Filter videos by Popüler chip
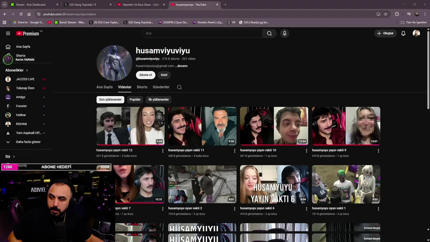This screenshot has height=242, width=430. (x=135, y=99)
